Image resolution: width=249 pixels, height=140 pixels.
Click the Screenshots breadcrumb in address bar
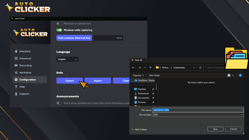click(179, 68)
